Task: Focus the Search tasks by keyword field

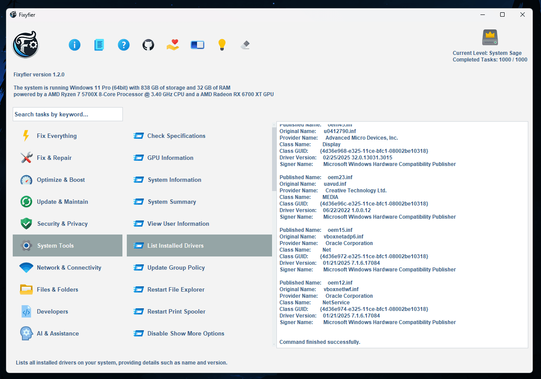Action: click(x=68, y=114)
